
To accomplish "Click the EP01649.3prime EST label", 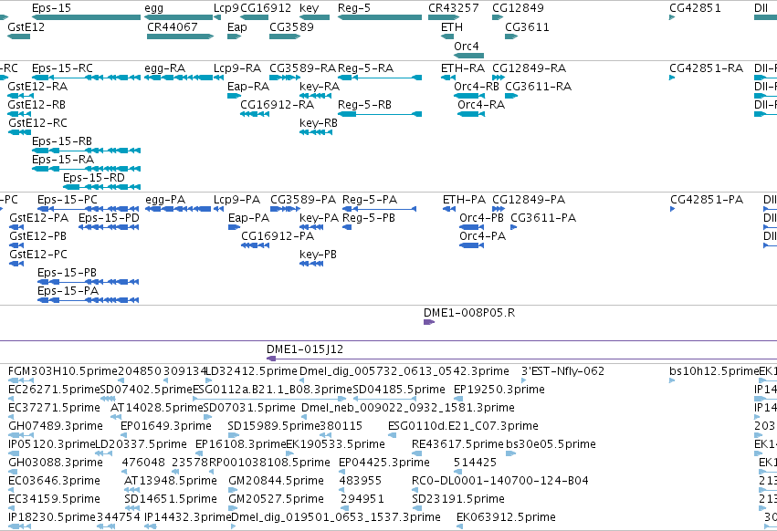I will pos(166,426).
